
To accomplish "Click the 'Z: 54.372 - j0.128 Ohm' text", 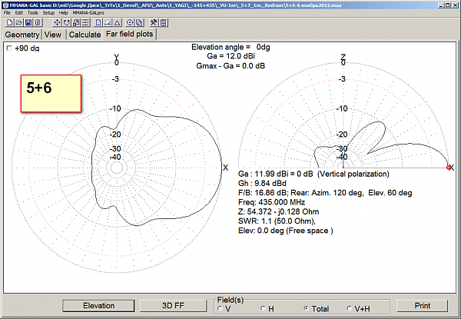I will click(278, 211).
